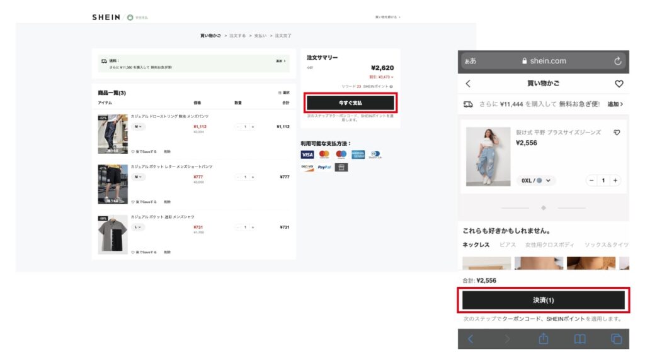Click the Diners Club payment icon
The height and width of the screenshot is (362, 645).
375,155
